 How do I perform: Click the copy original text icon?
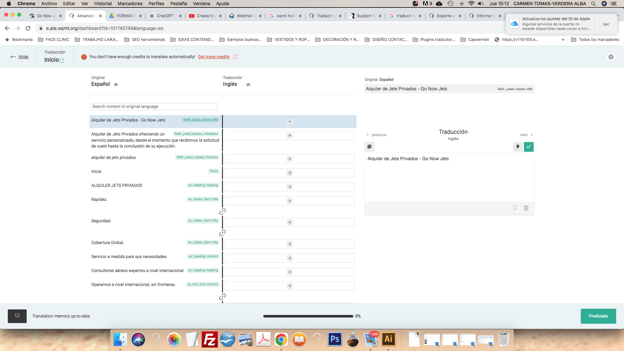370,147
